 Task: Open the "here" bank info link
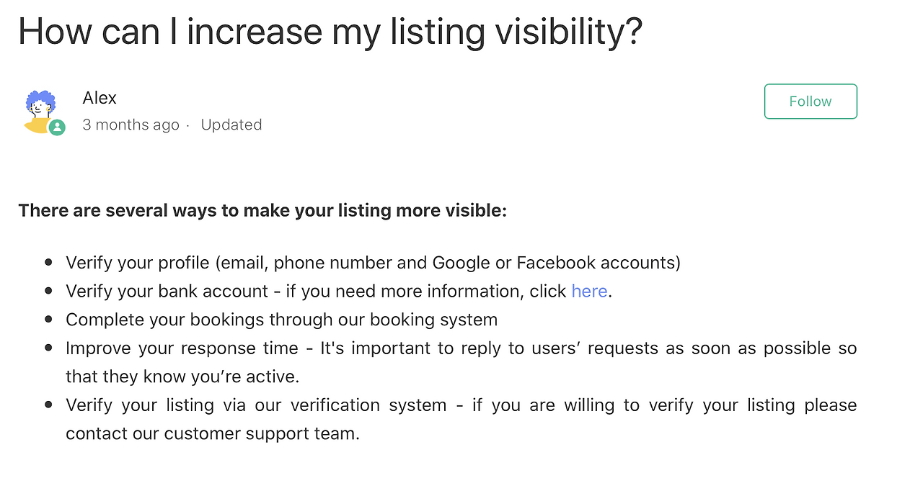coord(589,291)
